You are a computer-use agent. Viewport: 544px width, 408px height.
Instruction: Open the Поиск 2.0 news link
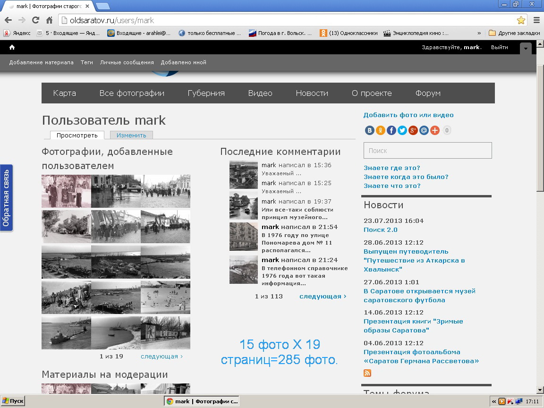pos(381,229)
